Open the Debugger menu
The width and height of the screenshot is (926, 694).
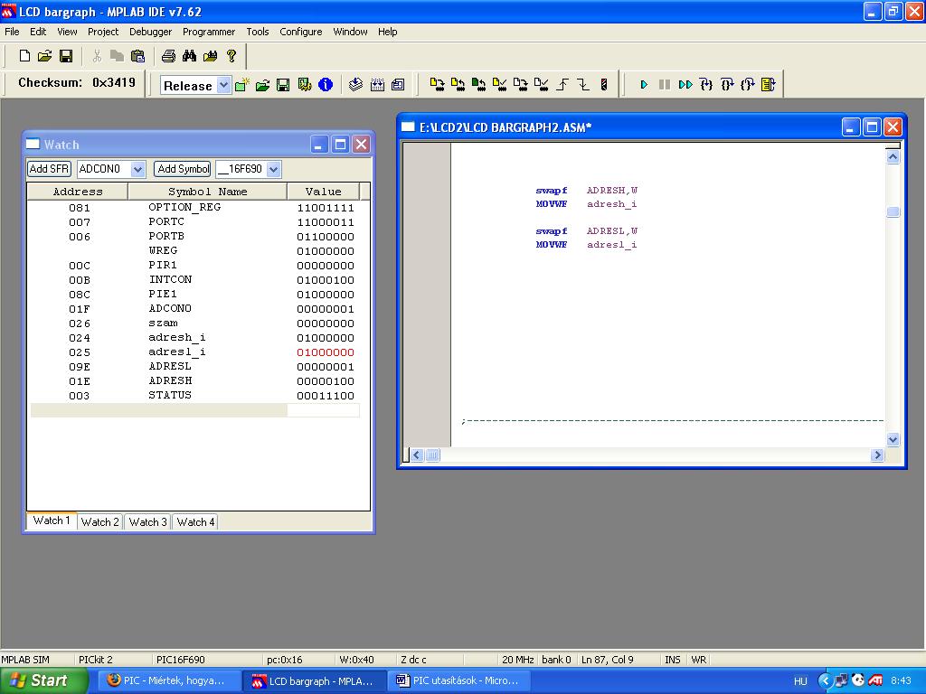coord(151,32)
